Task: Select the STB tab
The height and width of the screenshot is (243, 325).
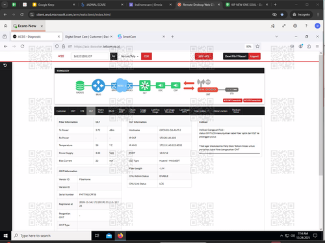Action: point(82,111)
